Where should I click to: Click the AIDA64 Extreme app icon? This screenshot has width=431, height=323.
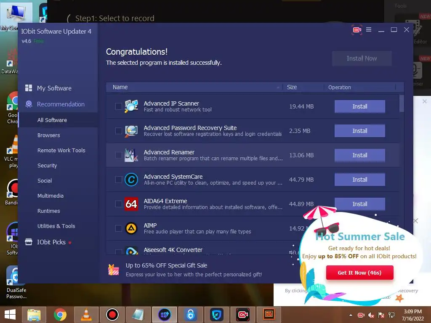[x=131, y=204]
